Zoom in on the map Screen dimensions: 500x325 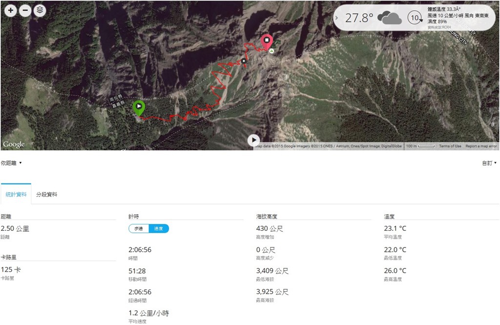(11, 11)
